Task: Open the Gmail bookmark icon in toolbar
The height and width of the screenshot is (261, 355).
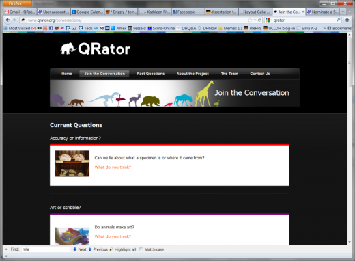Action: [33, 28]
